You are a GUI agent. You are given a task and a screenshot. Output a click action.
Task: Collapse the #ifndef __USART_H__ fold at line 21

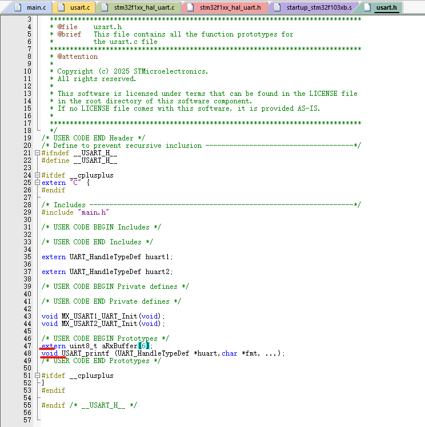(x=38, y=153)
